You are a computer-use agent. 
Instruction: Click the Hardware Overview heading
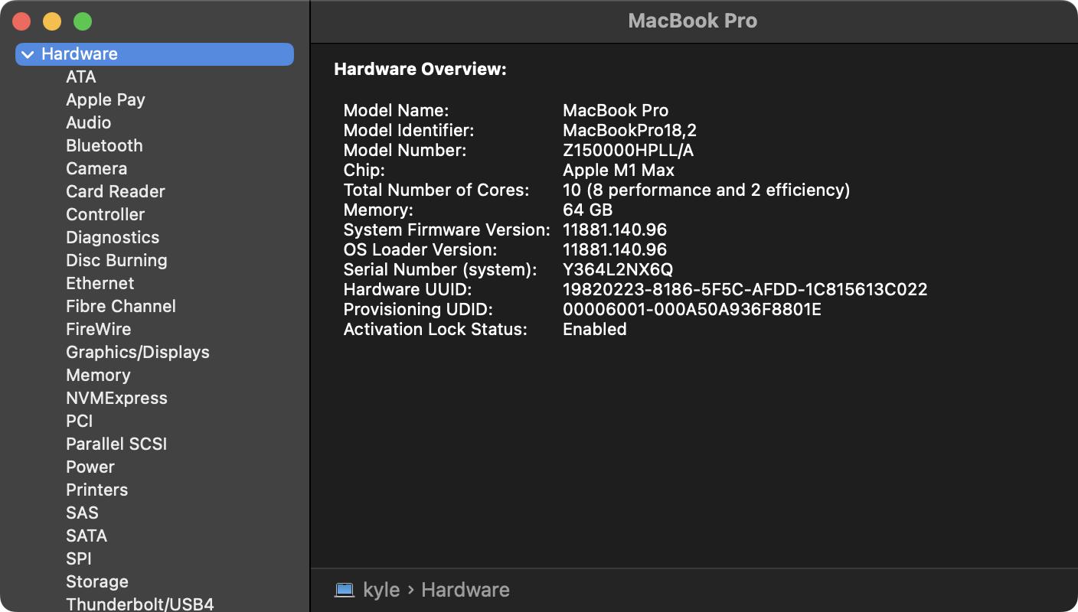(420, 70)
